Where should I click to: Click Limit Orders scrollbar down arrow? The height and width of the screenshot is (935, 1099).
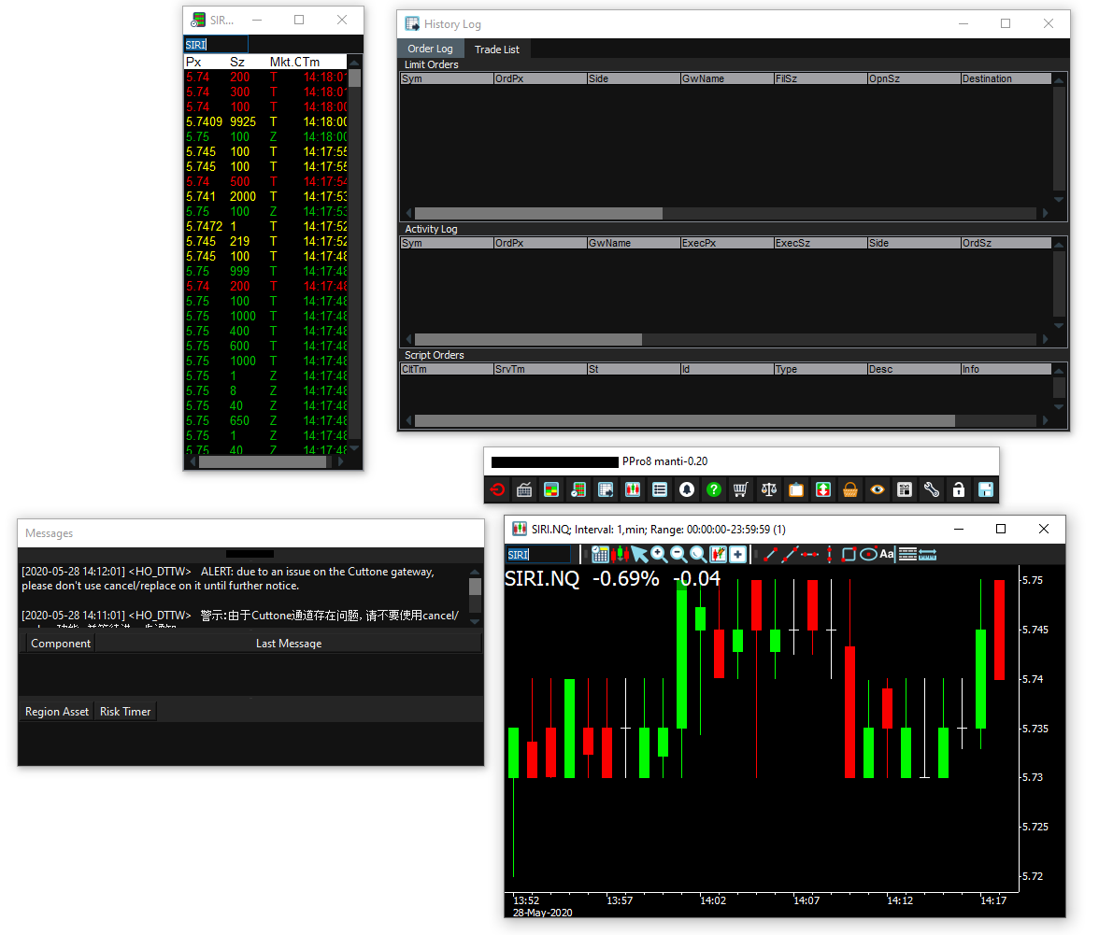[1059, 199]
